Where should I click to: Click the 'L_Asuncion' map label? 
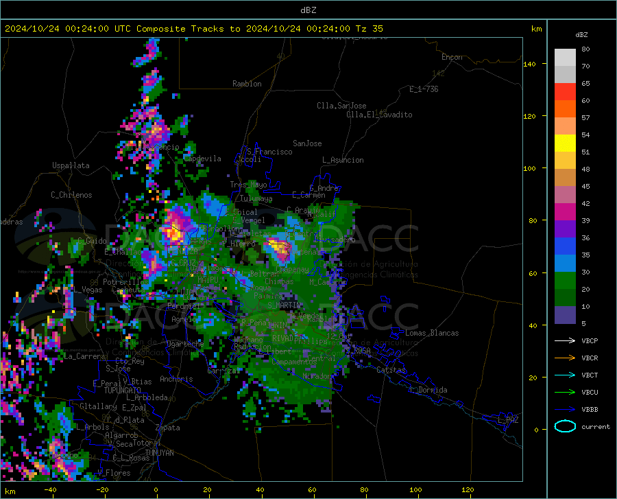click(x=343, y=160)
